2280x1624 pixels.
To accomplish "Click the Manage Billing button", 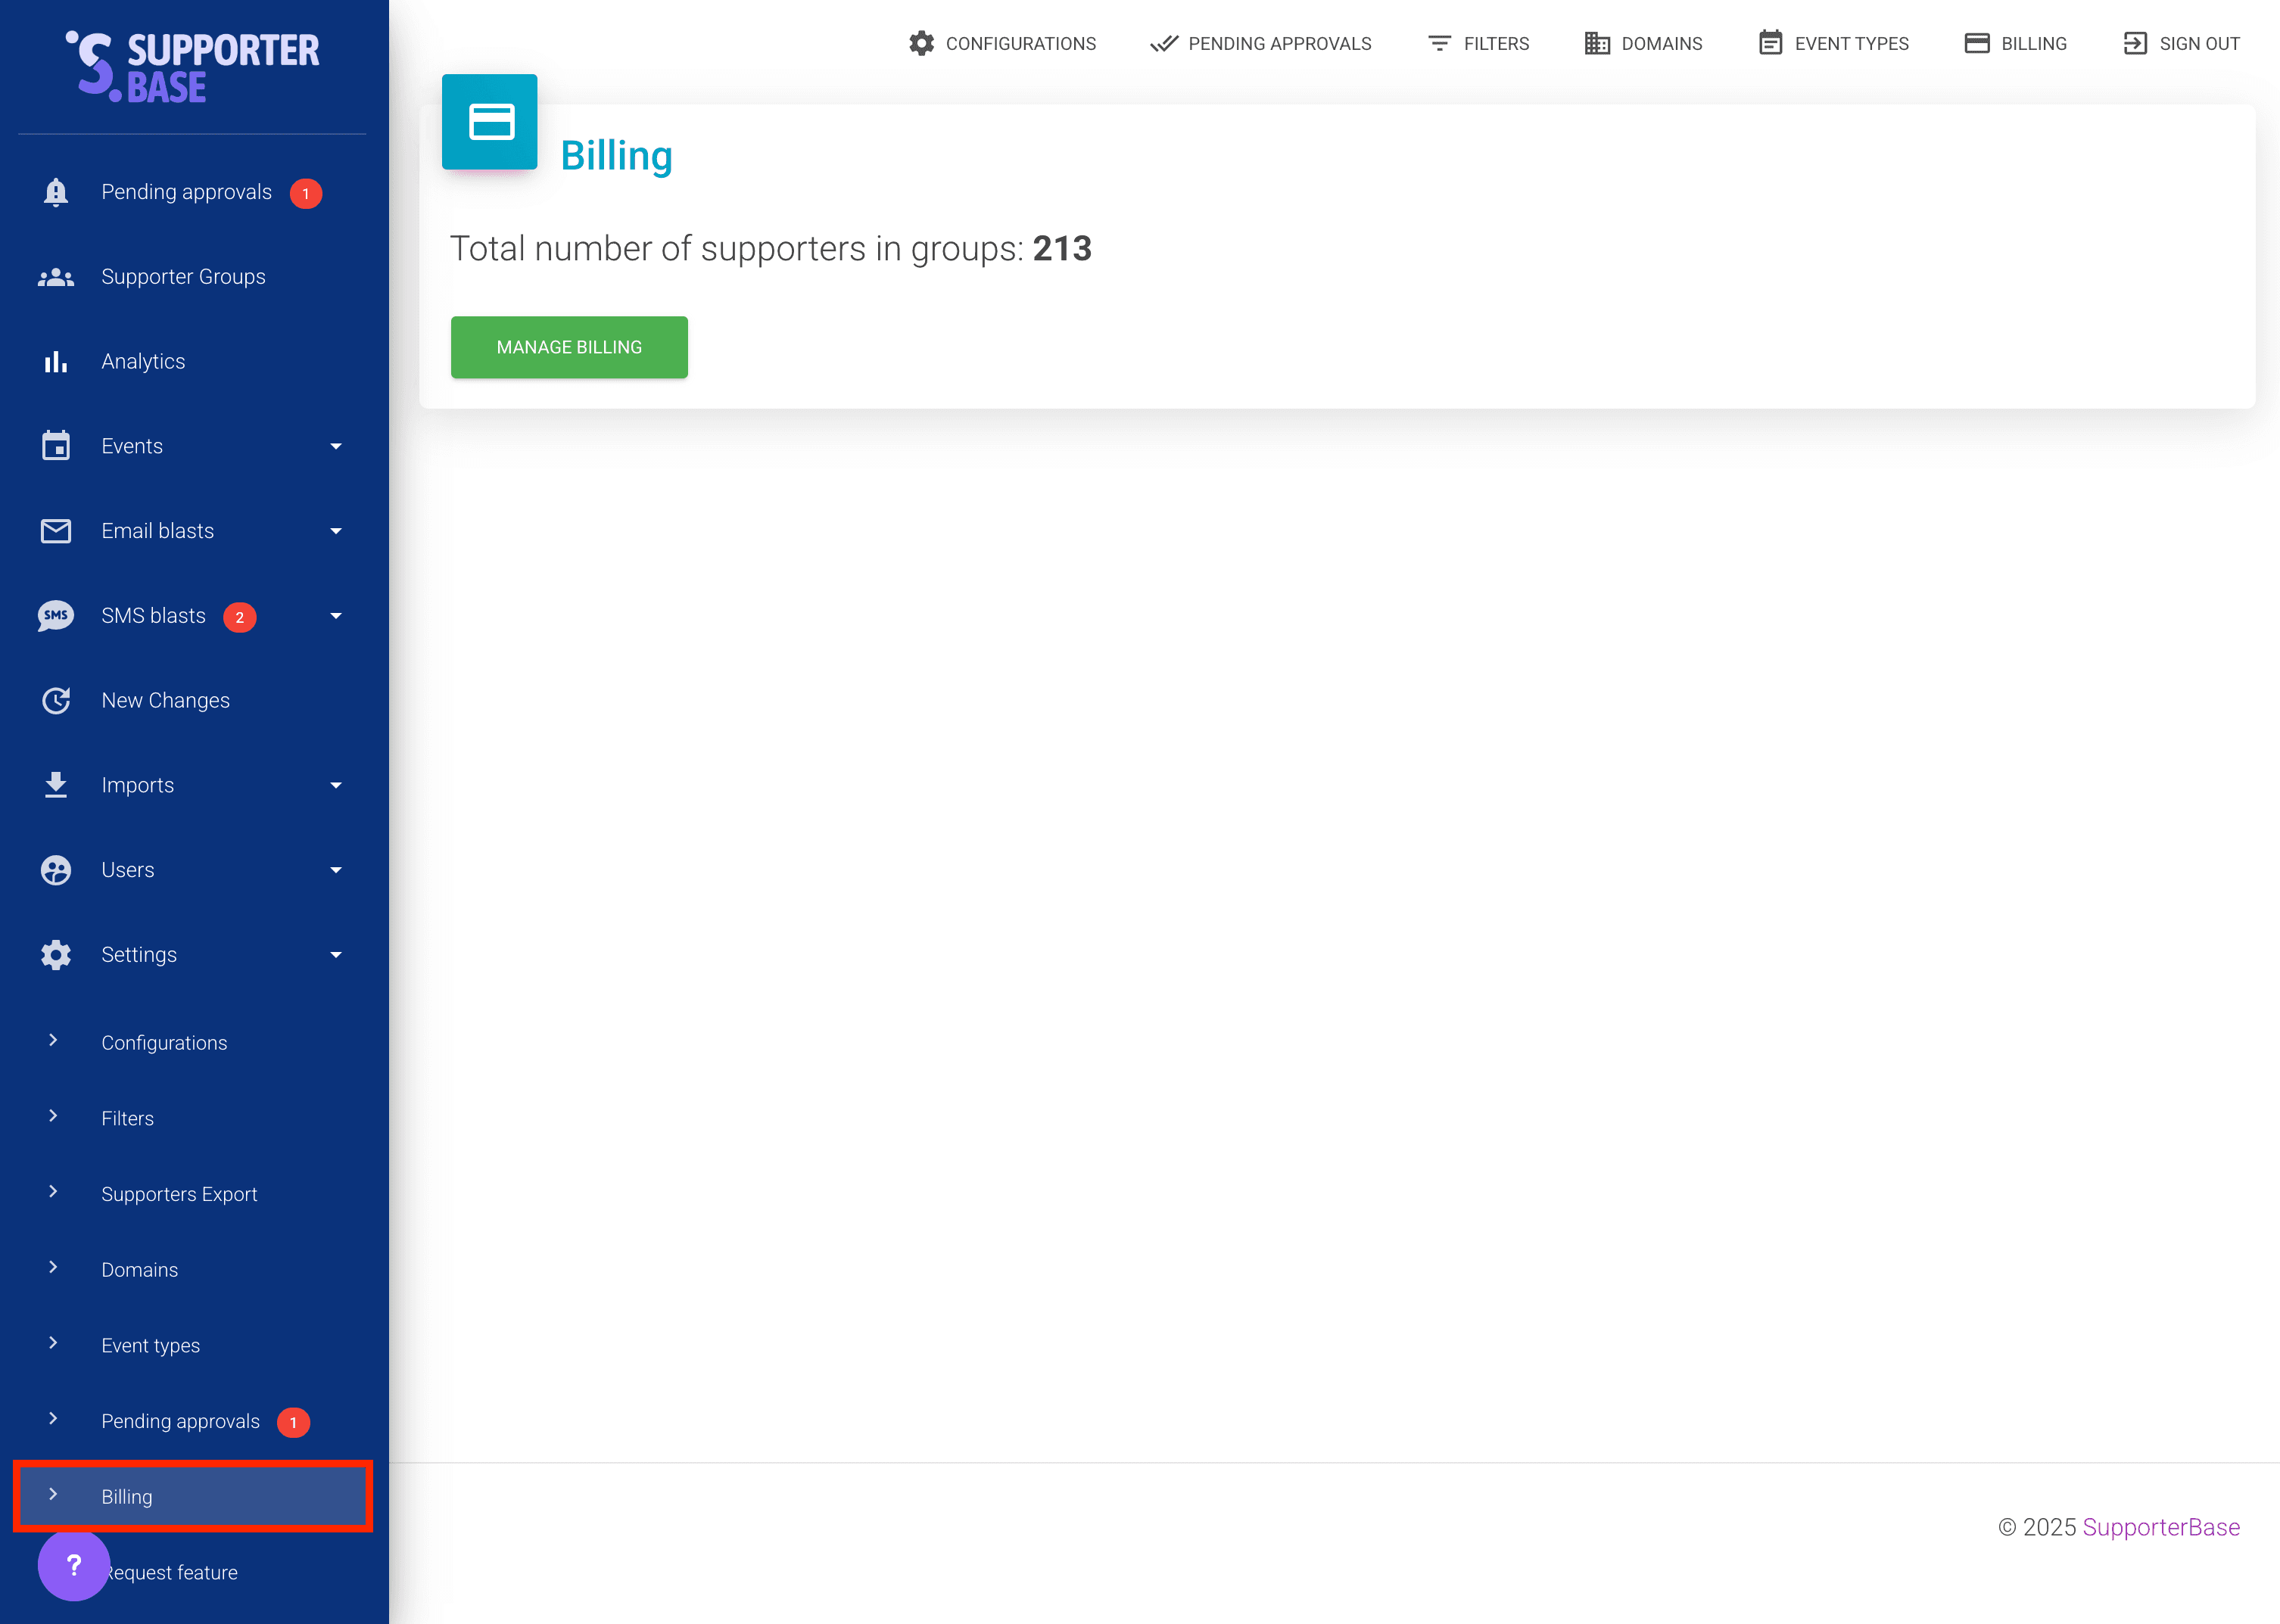I will point(569,347).
